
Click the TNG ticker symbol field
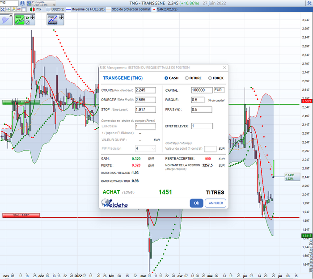9,3
